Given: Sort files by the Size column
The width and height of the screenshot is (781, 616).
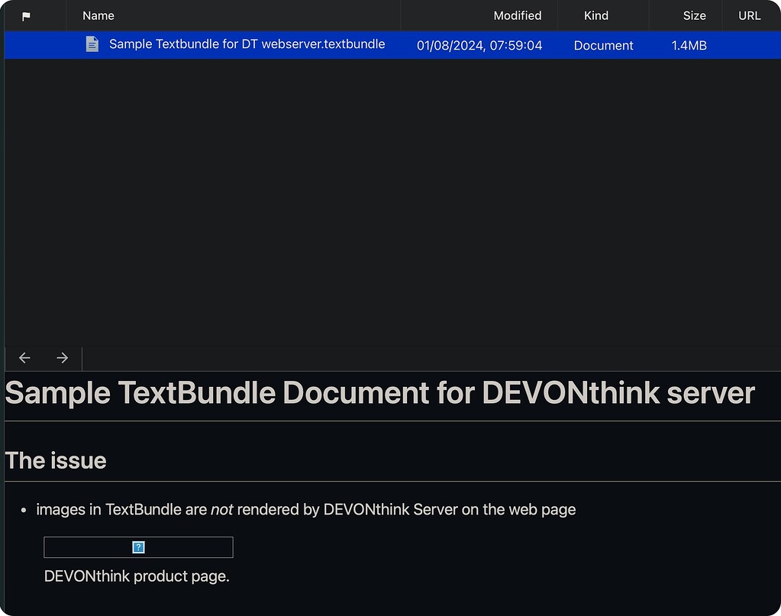Looking at the screenshot, I should click(694, 15).
